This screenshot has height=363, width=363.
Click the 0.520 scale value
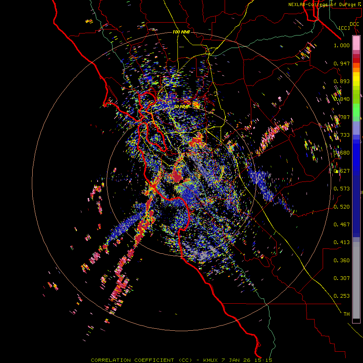click(x=342, y=207)
